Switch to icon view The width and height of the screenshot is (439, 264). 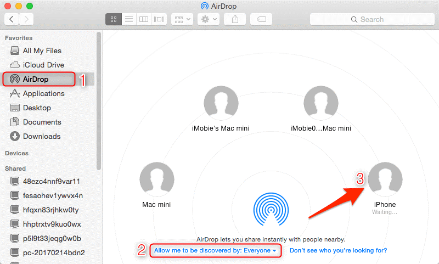[114, 19]
